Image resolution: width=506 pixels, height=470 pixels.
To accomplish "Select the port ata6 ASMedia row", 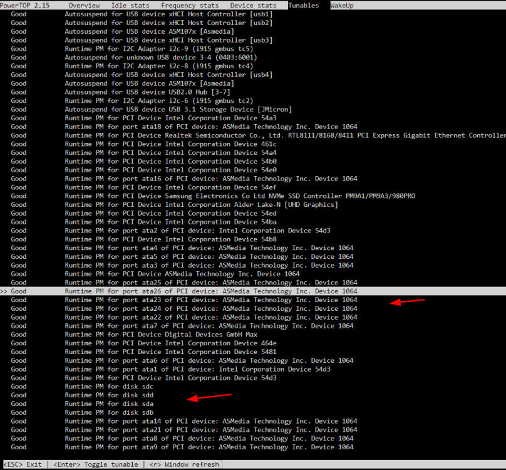I will click(x=253, y=360).
